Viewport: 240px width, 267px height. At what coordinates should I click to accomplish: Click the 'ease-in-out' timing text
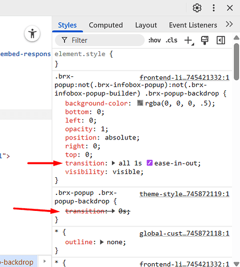[175, 163]
